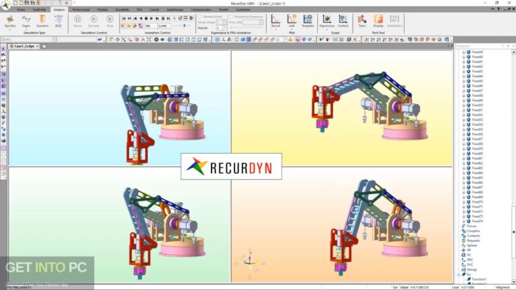Select the Forces item in database tree
This screenshot has height=290, width=516.
click(471, 226)
